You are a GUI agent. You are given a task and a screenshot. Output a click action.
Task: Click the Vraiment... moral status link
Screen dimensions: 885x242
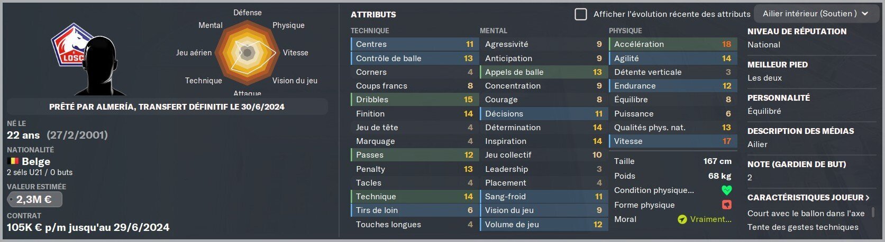point(710,219)
